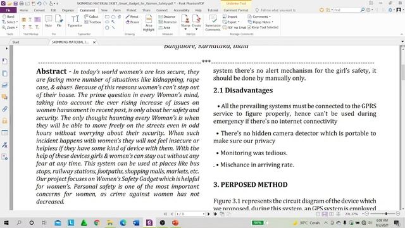Select the Polygon drawing tool
Viewport: 405px width, 228px height.
(107, 27)
